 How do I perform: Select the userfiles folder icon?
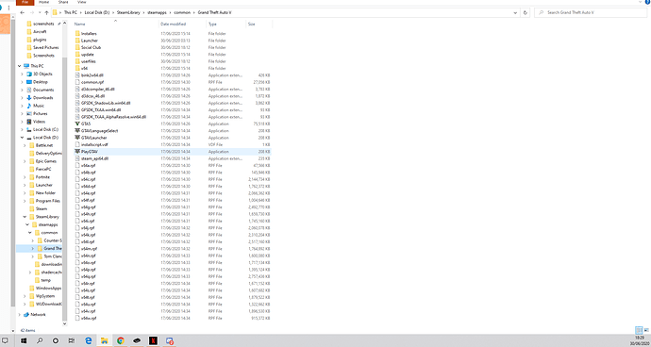(77, 61)
